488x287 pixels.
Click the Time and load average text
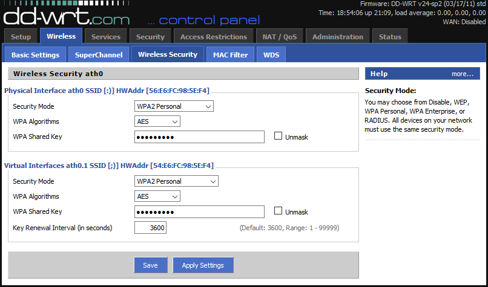tap(402, 13)
